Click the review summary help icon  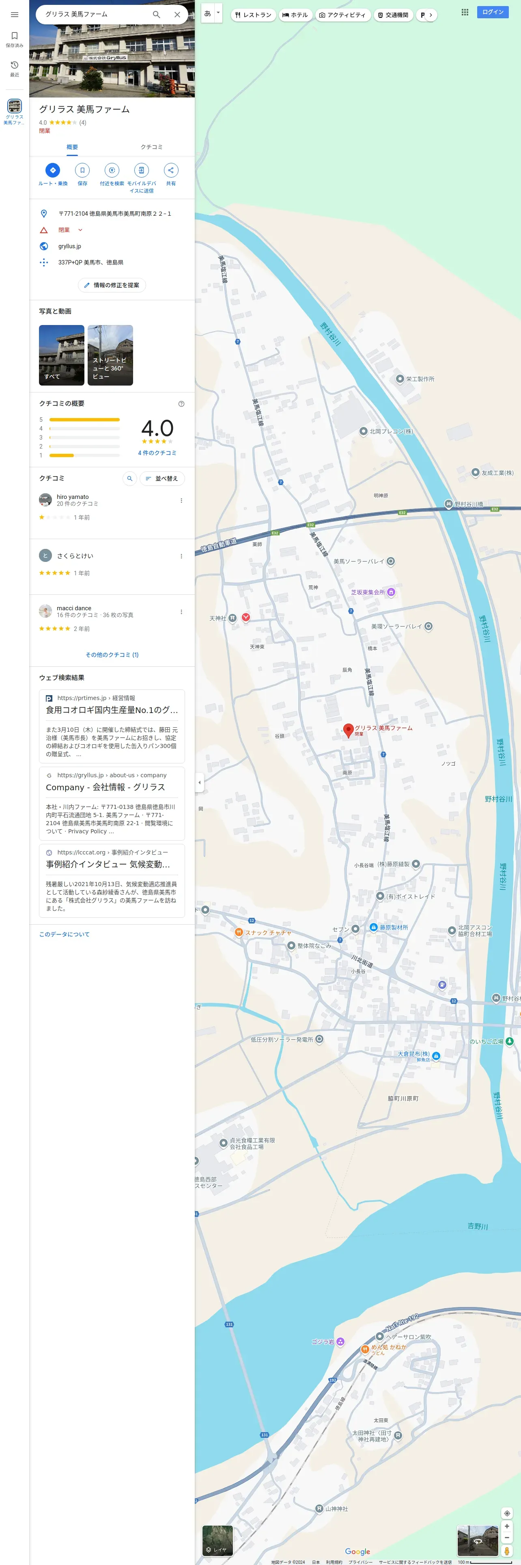point(181,404)
